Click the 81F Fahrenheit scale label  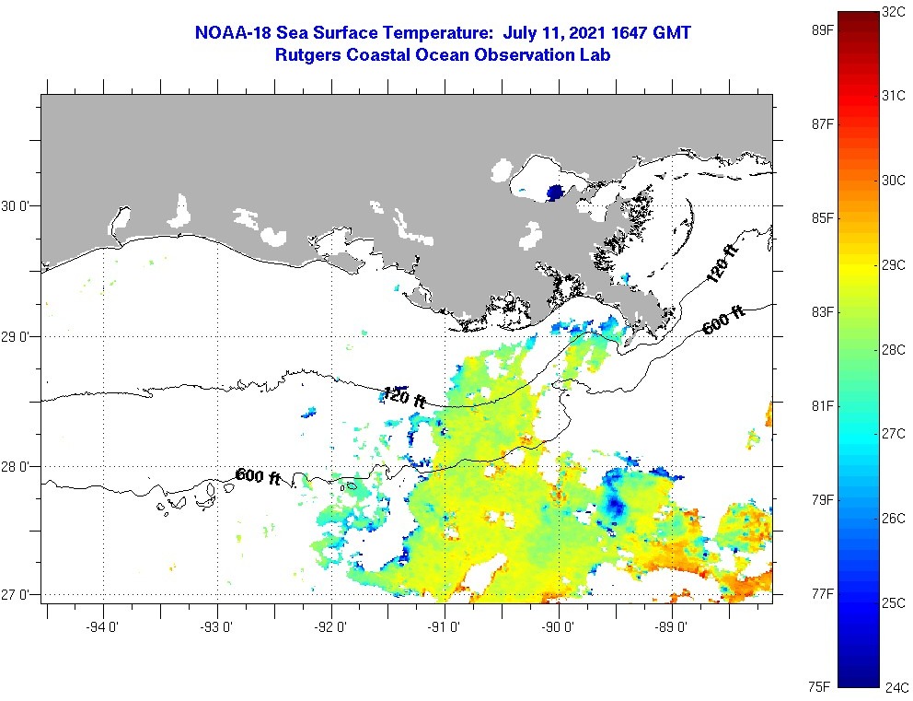(x=823, y=406)
